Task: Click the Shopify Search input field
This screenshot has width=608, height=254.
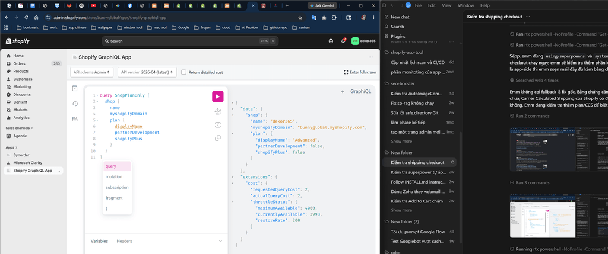Action: click(190, 41)
